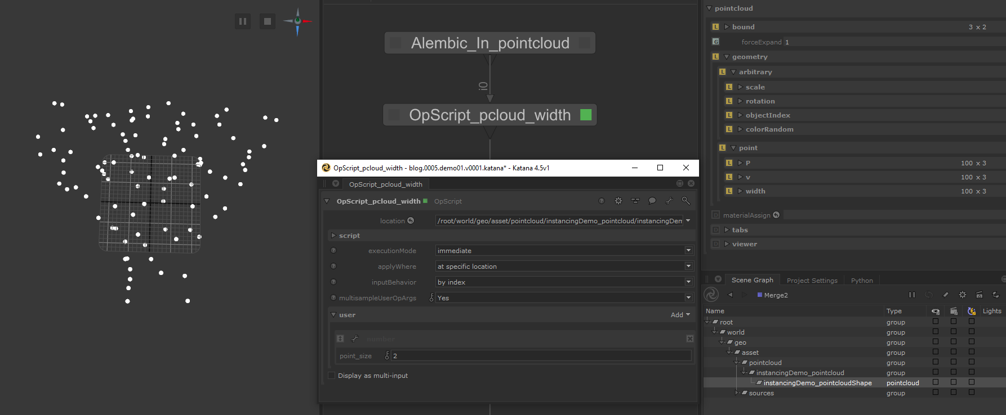Click the Katana swirl logo in Scene Graph
Image resolution: width=1006 pixels, height=415 pixels.
[711, 295]
